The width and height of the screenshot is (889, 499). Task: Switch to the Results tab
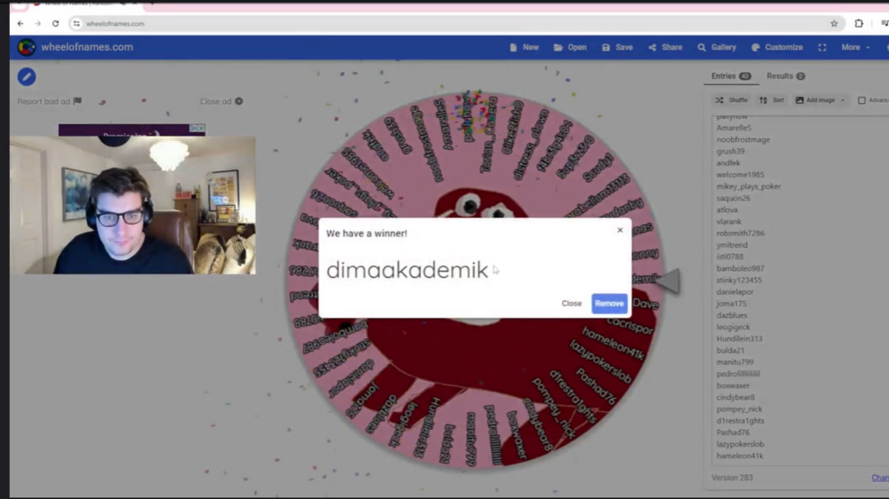[x=785, y=75]
